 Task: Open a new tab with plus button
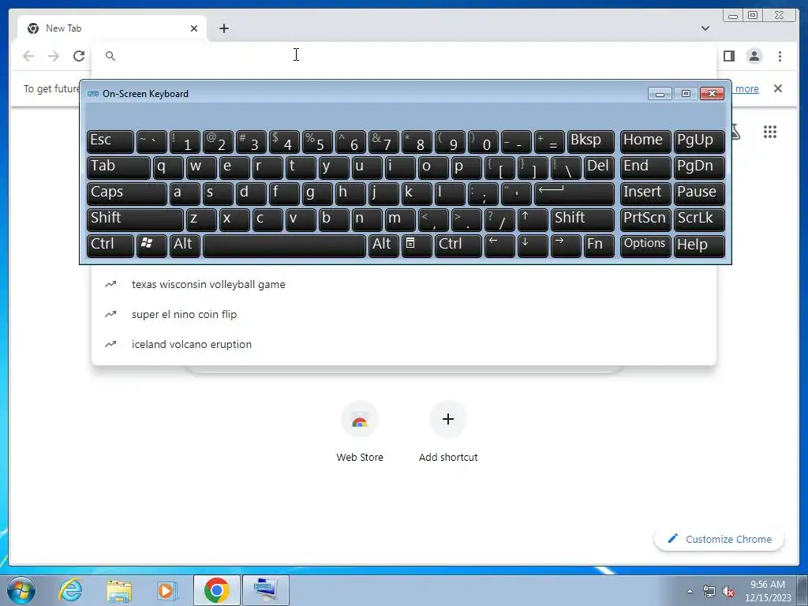(223, 28)
